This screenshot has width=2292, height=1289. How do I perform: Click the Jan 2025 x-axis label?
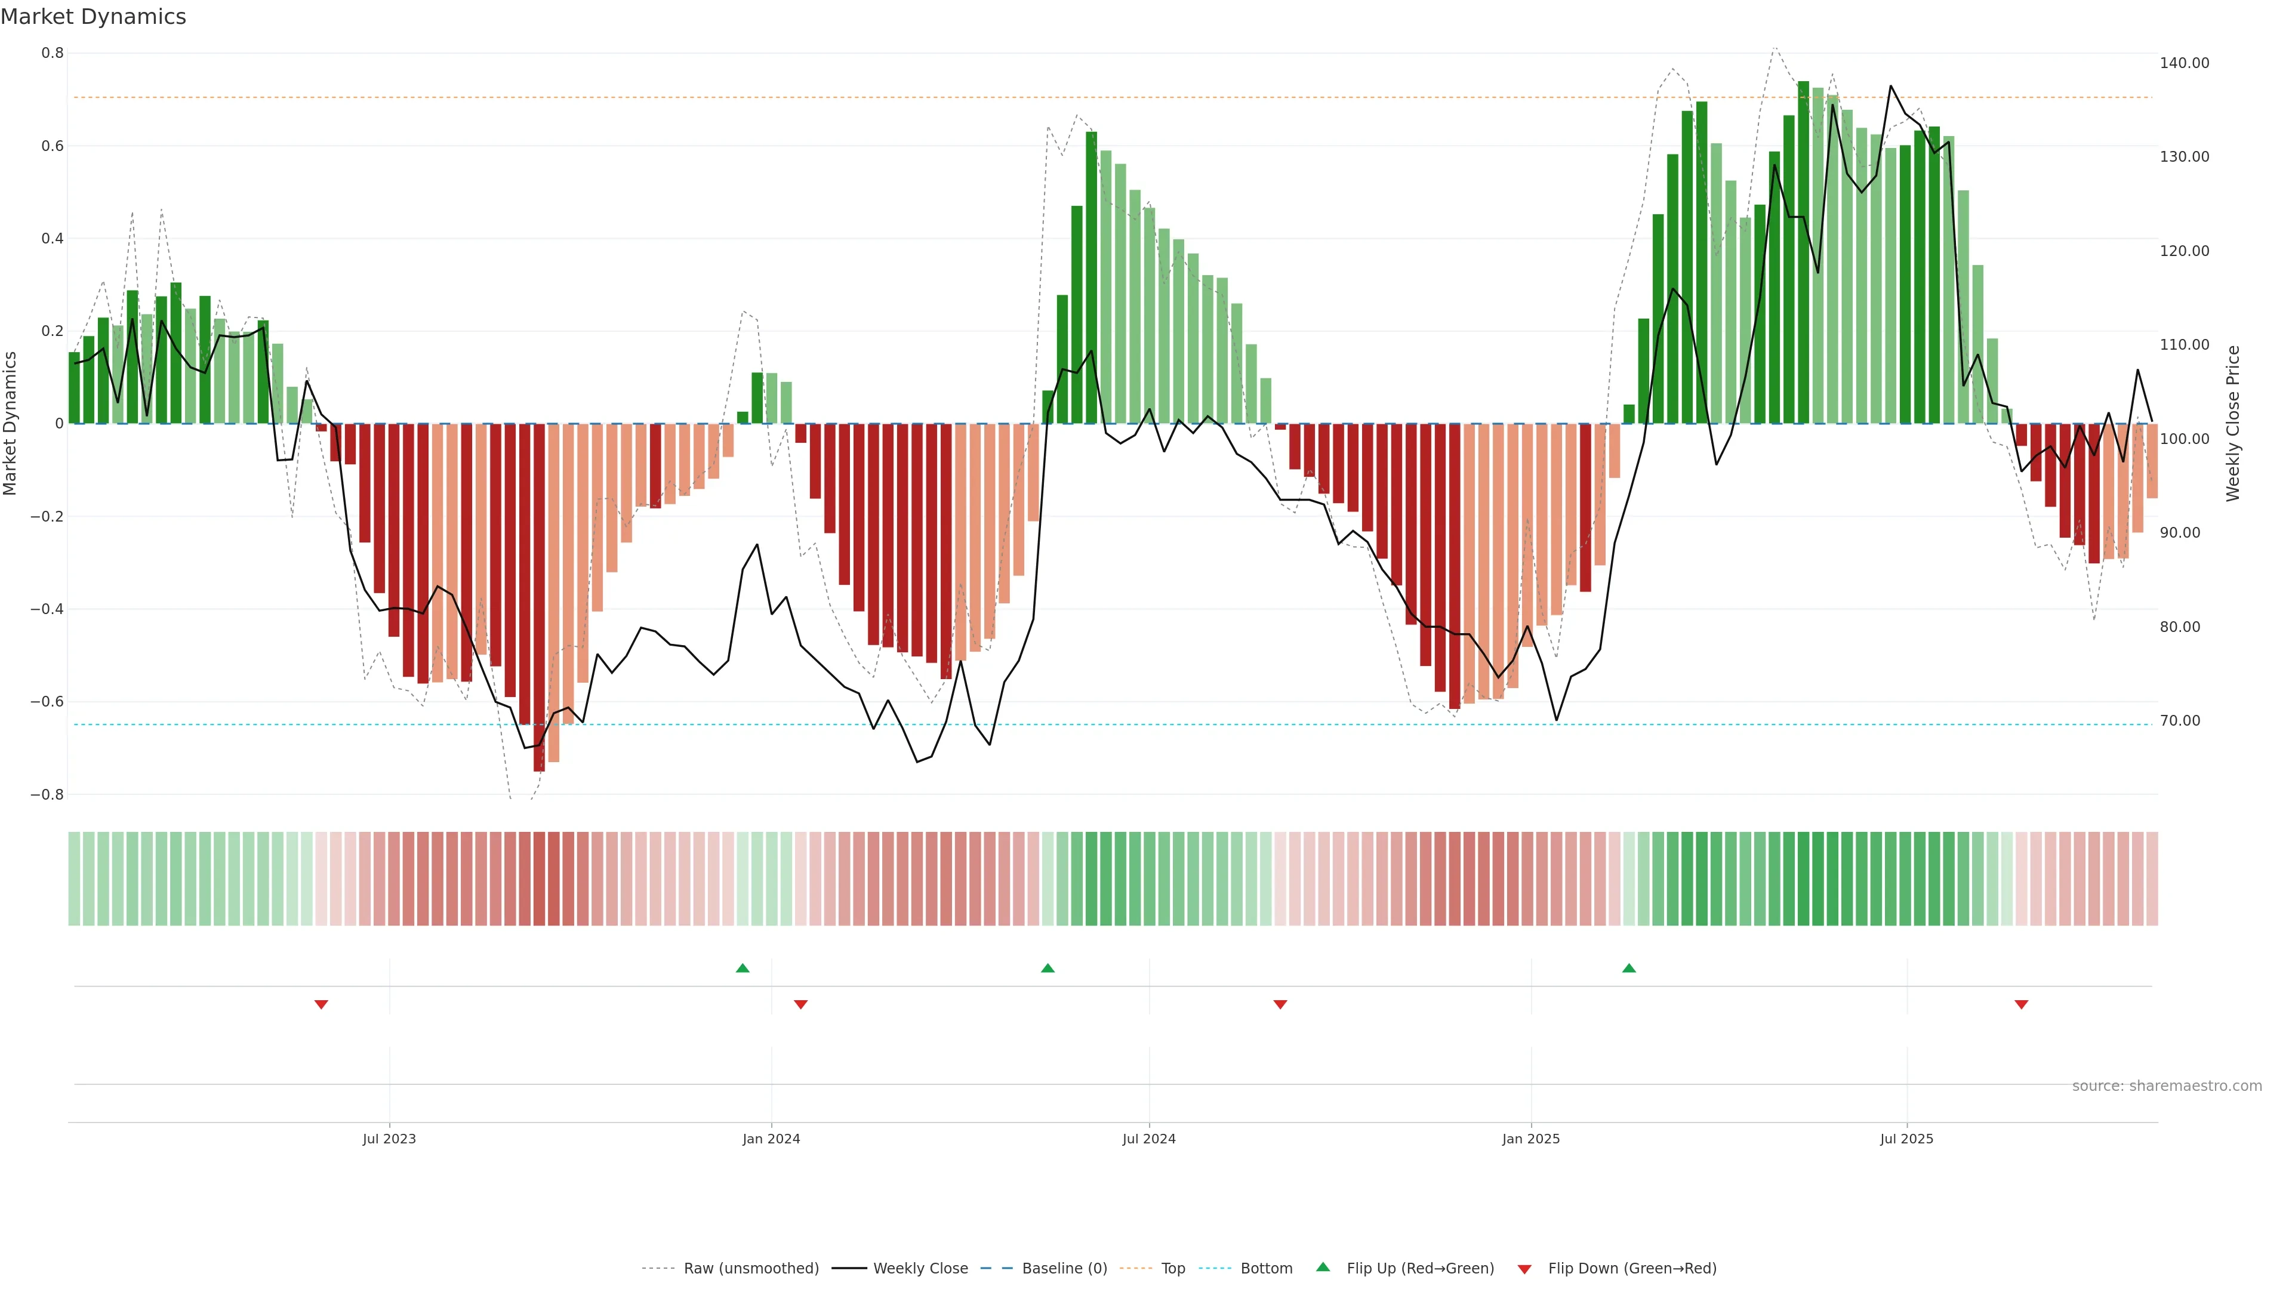[x=1530, y=1139]
